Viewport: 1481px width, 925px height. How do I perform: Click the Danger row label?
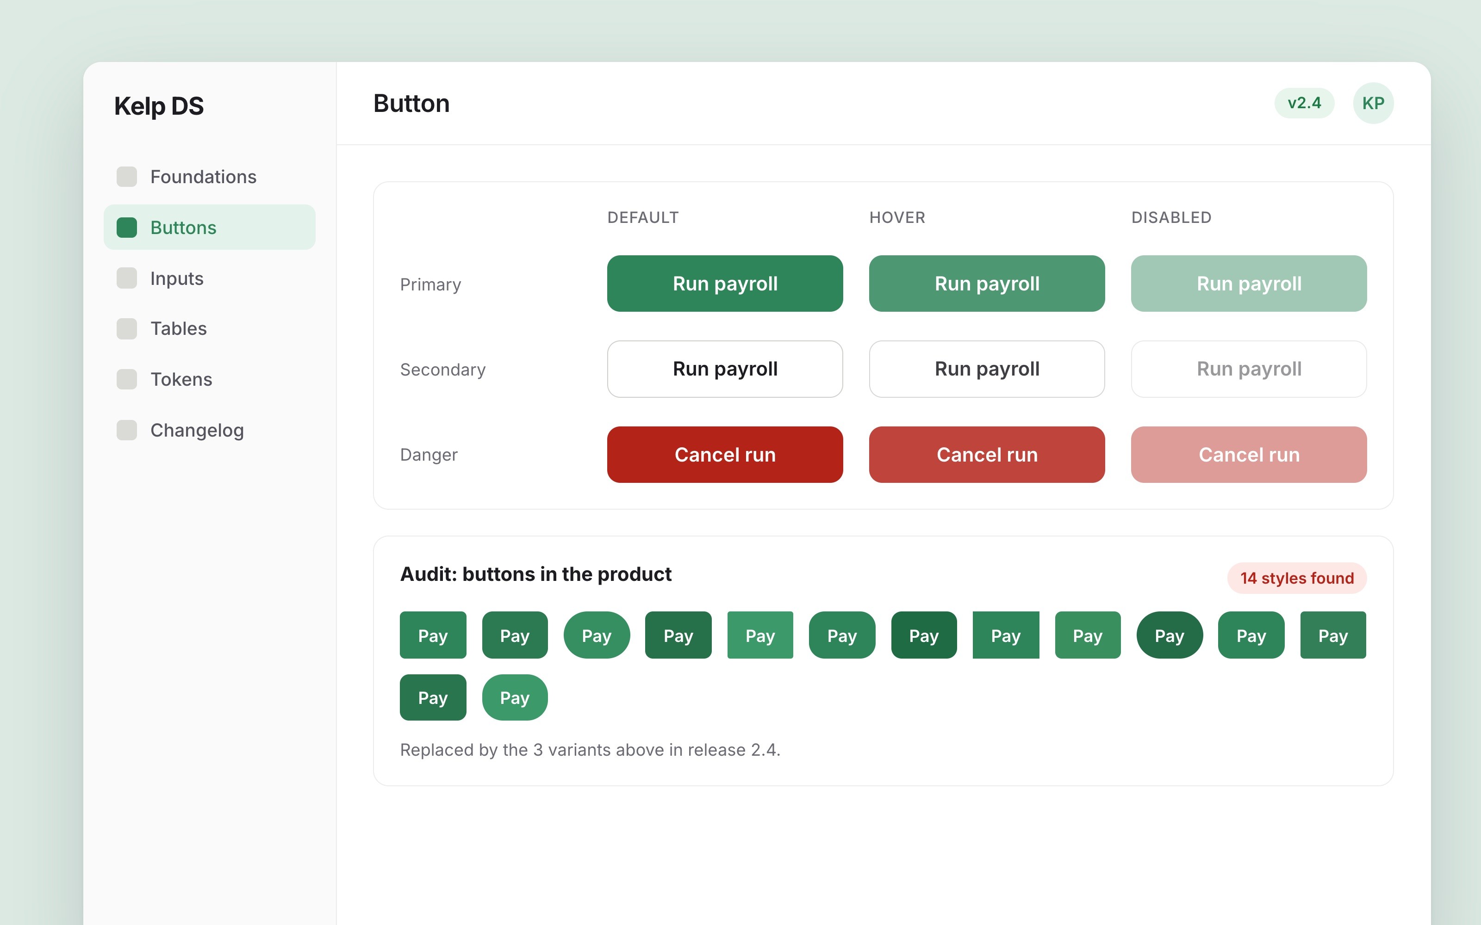pos(429,455)
